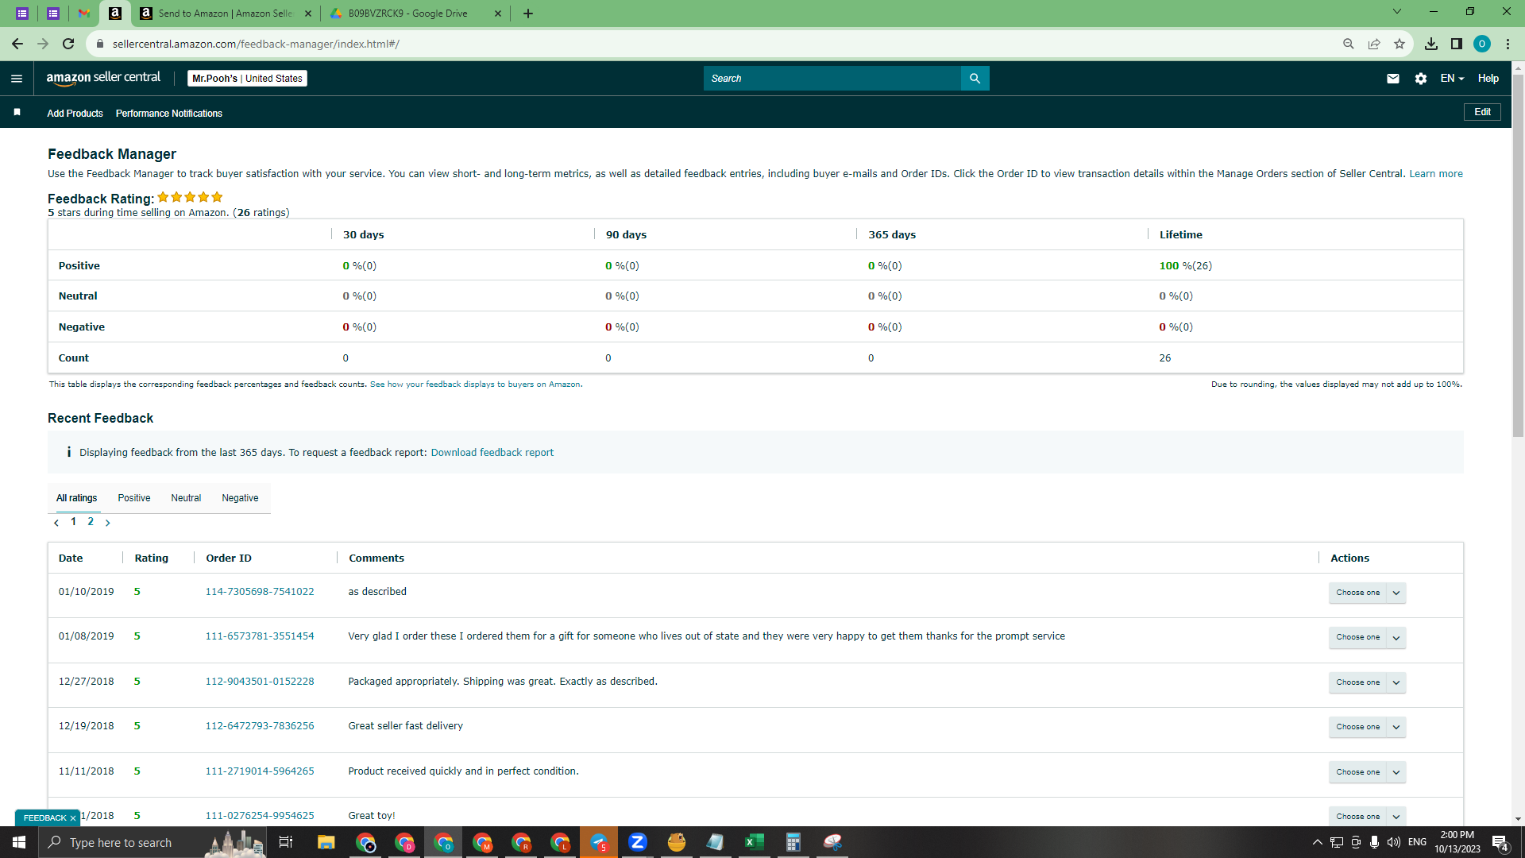Expand Choose one for Great toy! feedback
1525x858 pixels.
(1367, 817)
